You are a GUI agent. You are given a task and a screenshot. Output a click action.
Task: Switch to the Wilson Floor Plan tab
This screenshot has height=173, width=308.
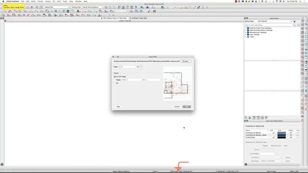[114, 18]
